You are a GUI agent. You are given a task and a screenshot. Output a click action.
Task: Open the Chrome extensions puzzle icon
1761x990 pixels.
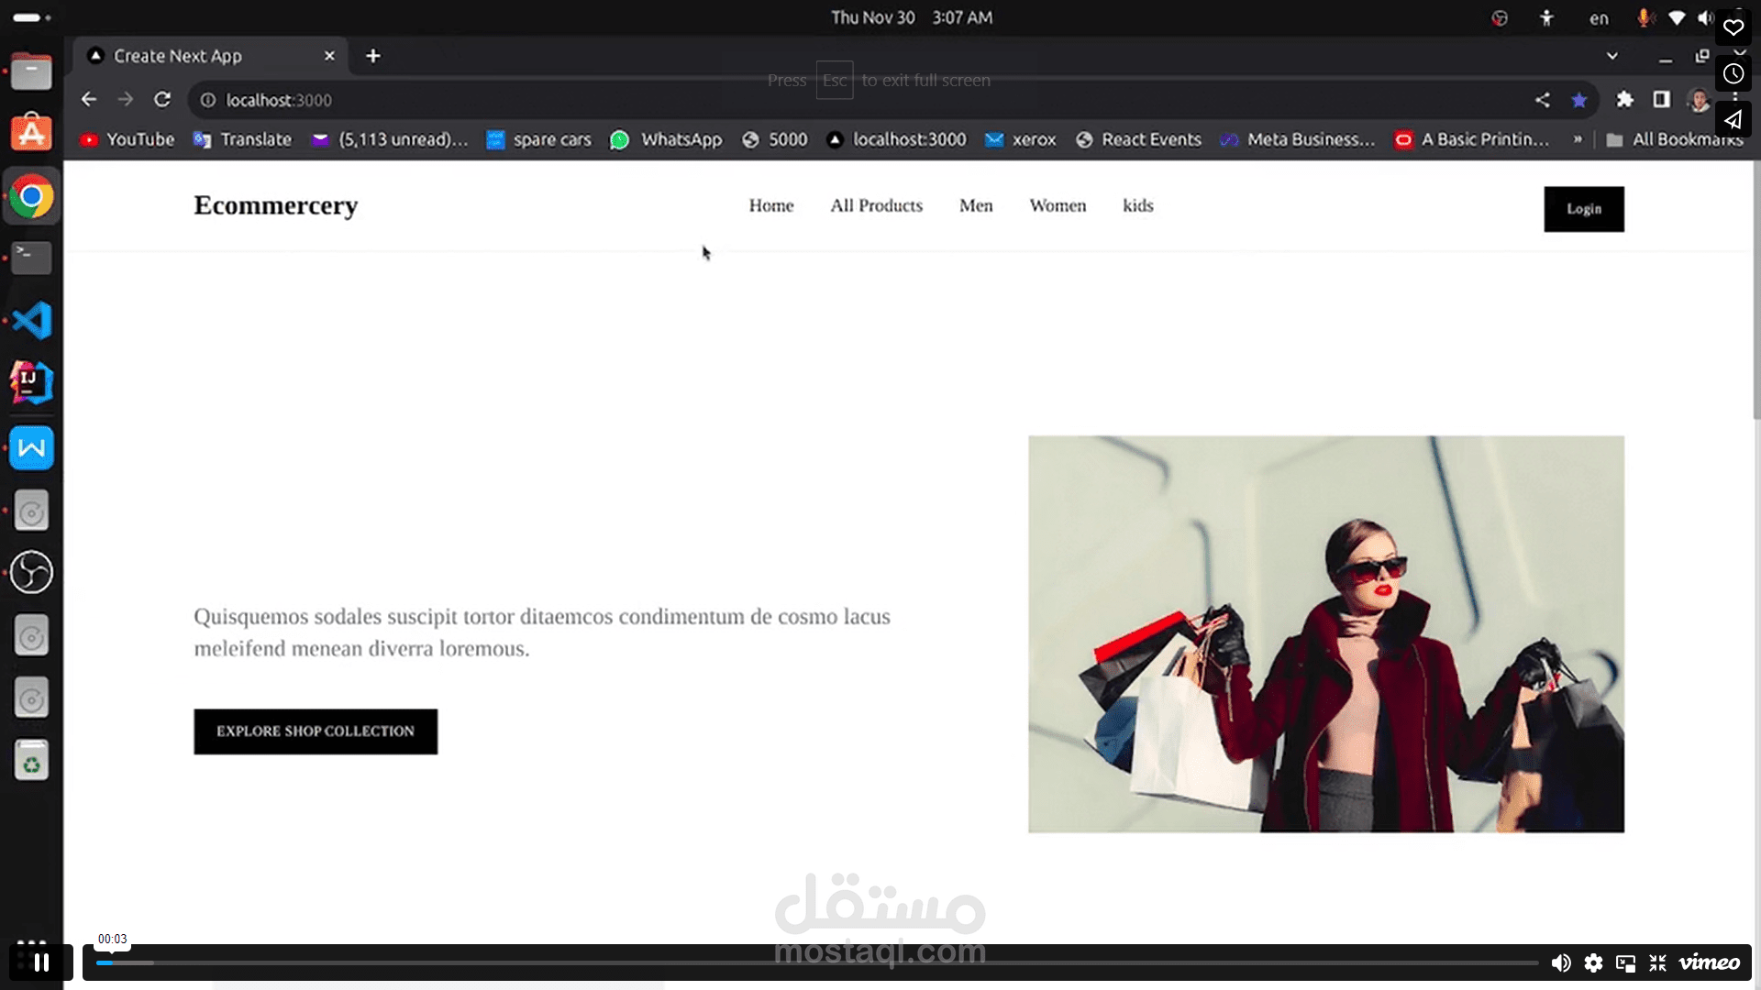pyautogui.click(x=1624, y=99)
